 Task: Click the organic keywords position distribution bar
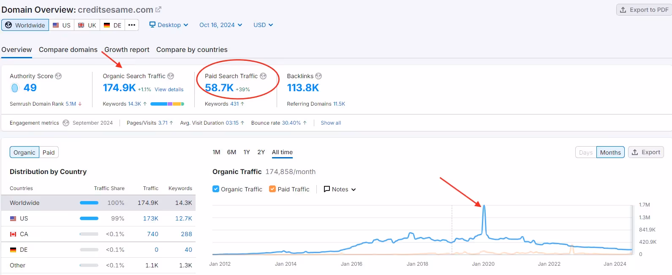click(167, 104)
